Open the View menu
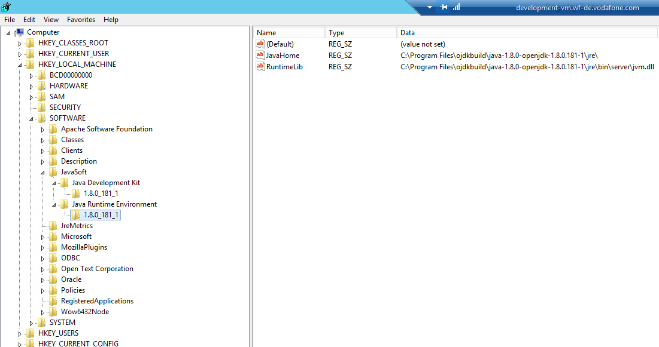The width and height of the screenshot is (659, 347). pos(51,20)
